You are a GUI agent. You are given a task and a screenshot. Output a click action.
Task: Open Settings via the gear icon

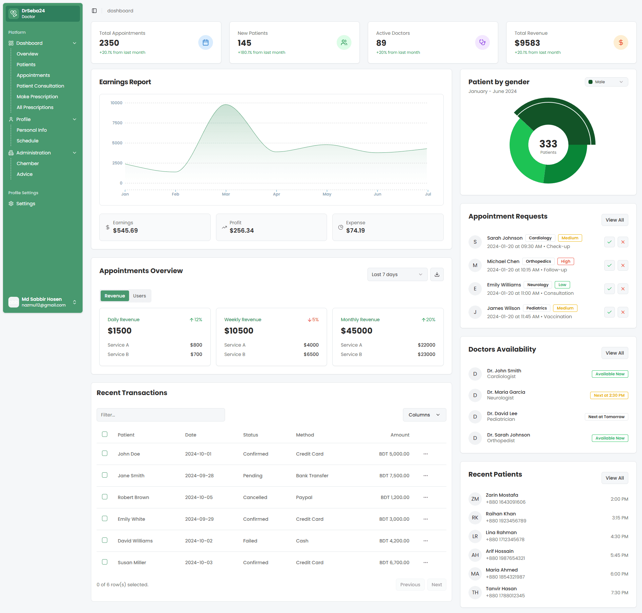pos(11,204)
